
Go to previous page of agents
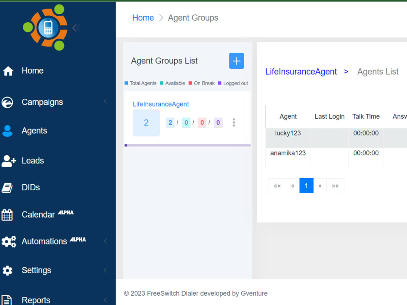click(293, 186)
